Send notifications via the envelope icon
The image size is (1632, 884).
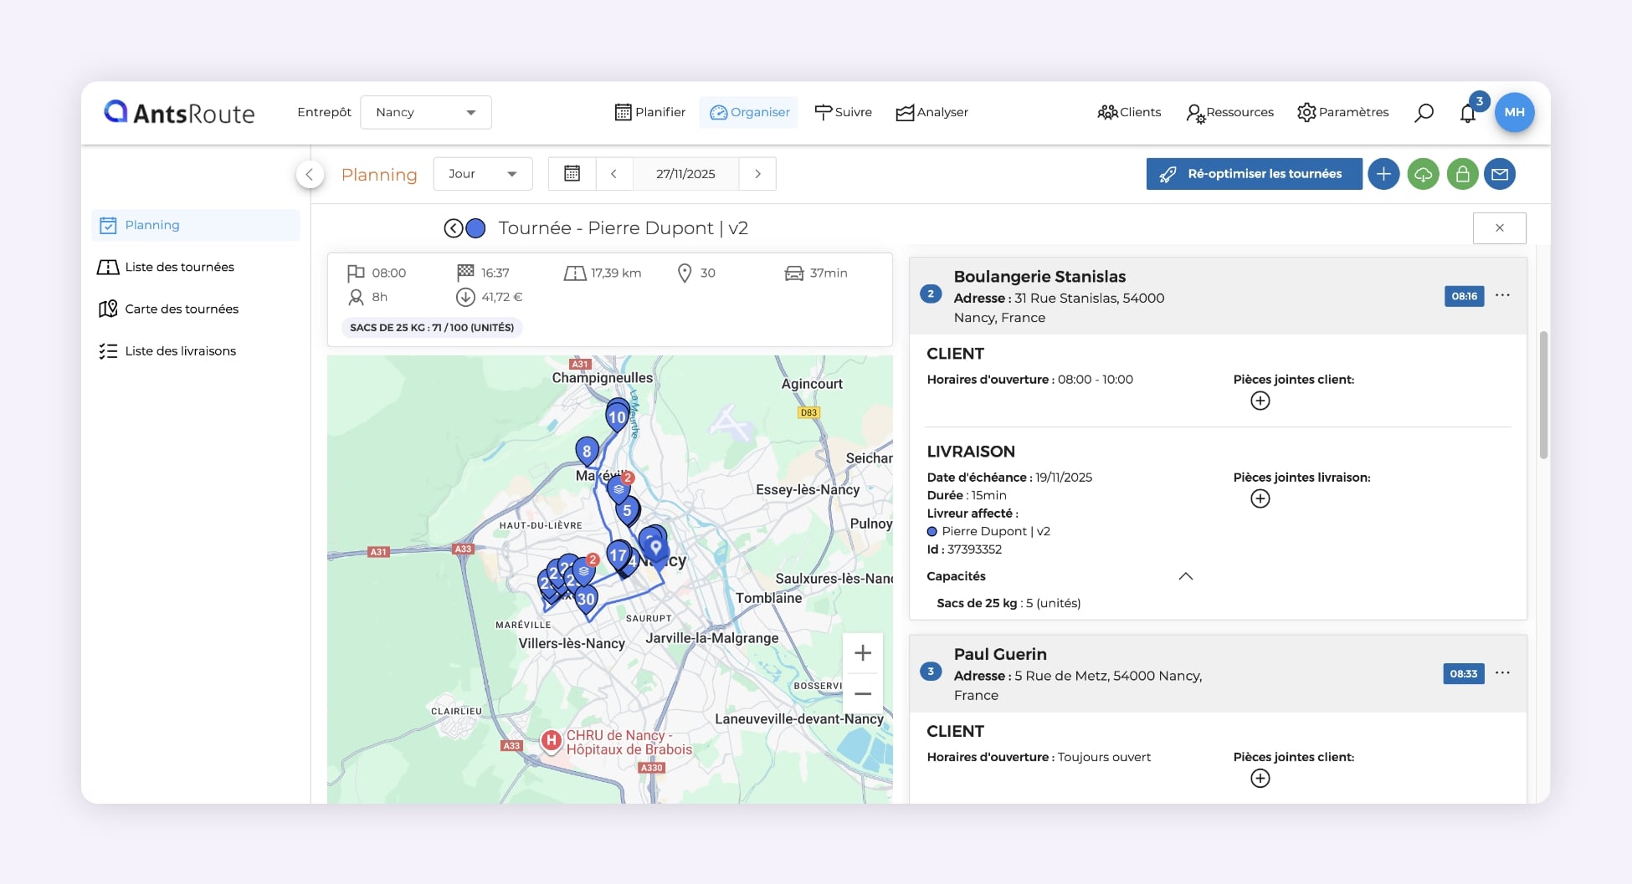(1501, 174)
